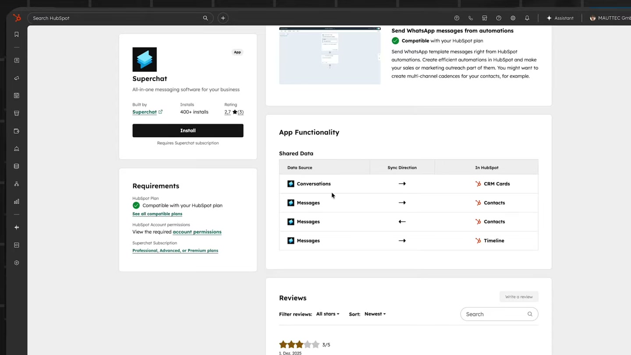Screen dimensions: 631x355
Task: Open the Bookmarks icon at sidebar top
Action: (x=17, y=34)
